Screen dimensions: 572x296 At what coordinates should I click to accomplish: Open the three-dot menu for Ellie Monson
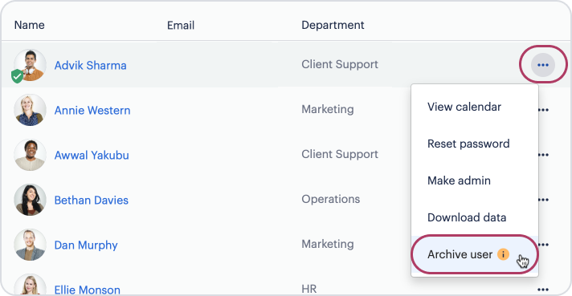click(543, 290)
